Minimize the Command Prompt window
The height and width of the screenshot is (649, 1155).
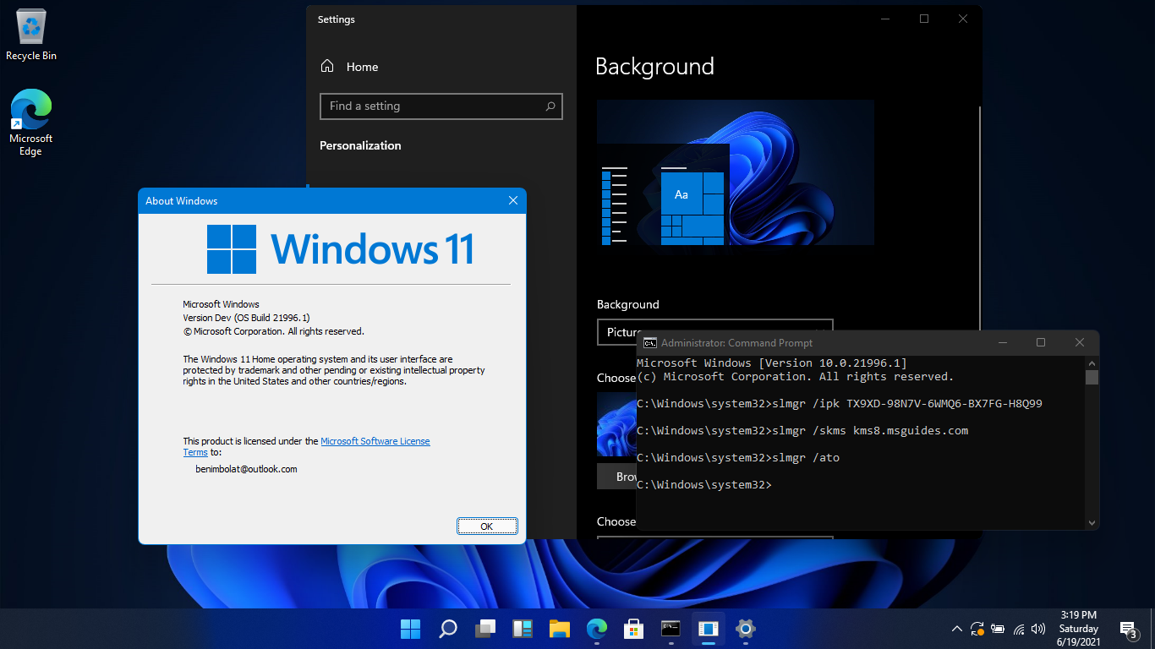click(1002, 342)
